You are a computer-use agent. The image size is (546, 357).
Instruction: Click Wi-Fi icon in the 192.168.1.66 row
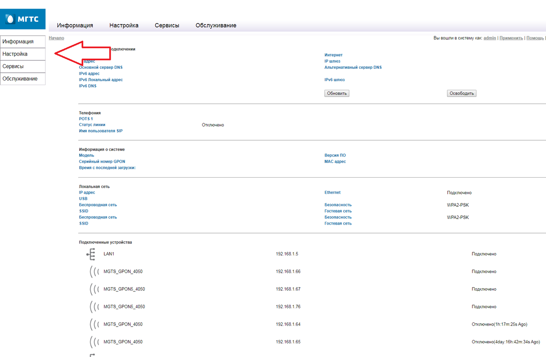(x=94, y=271)
